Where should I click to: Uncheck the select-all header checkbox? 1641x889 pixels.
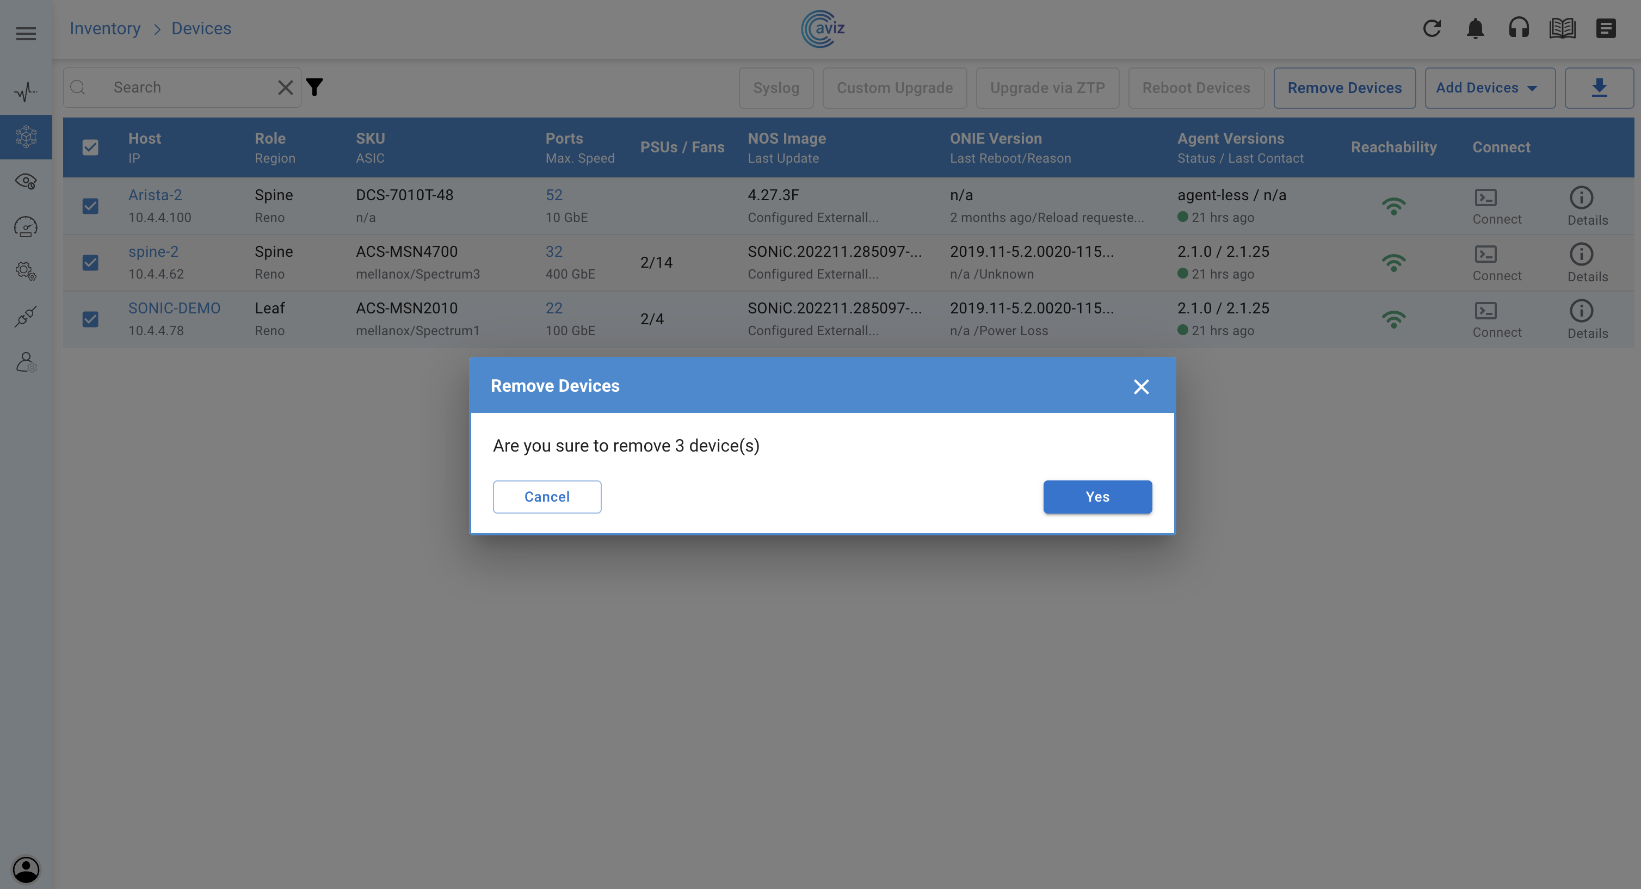(90, 148)
